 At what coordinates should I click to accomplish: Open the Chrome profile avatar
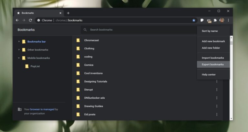222,20
